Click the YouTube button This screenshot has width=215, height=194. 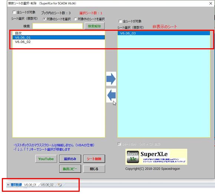(46, 159)
